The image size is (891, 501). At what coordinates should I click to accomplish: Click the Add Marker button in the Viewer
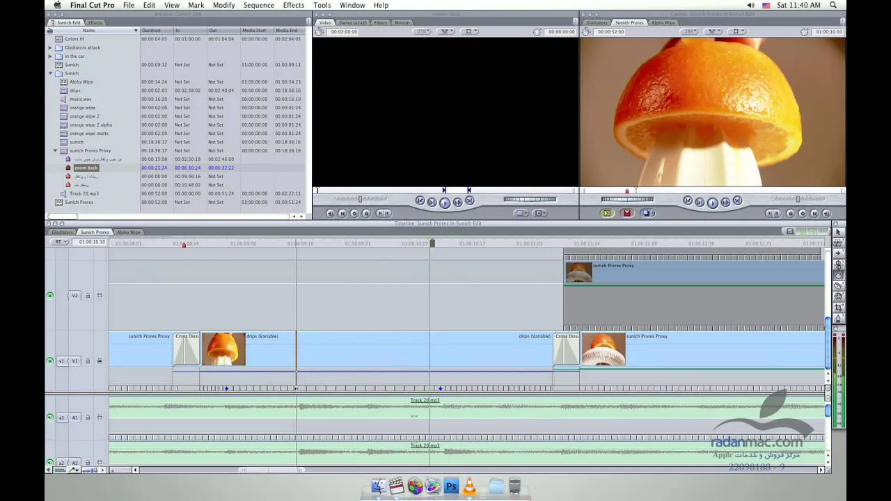click(x=366, y=214)
